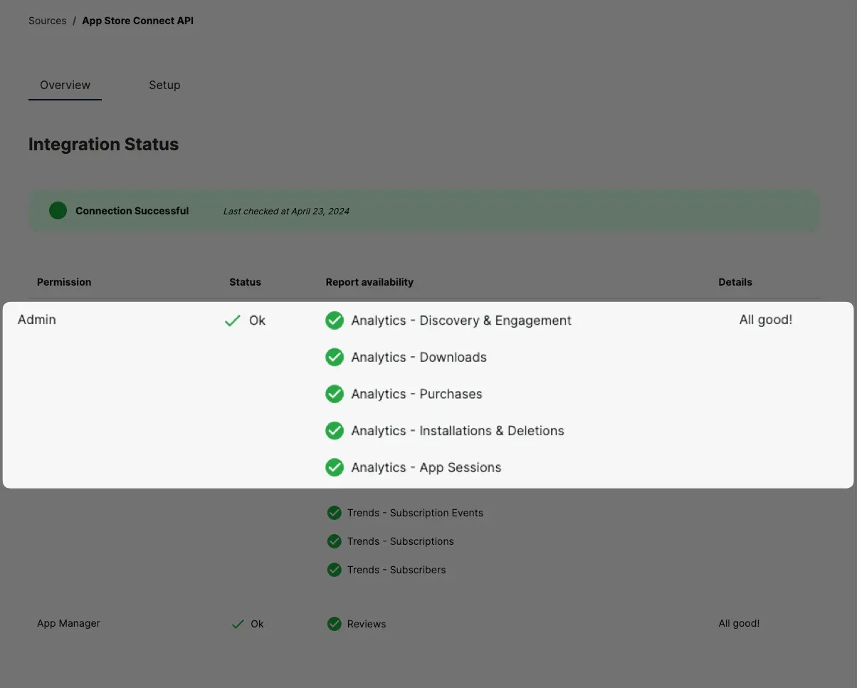Image resolution: width=857 pixels, height=688 pixels.
Task: Click the Details column header
Action: coord(735,282)
